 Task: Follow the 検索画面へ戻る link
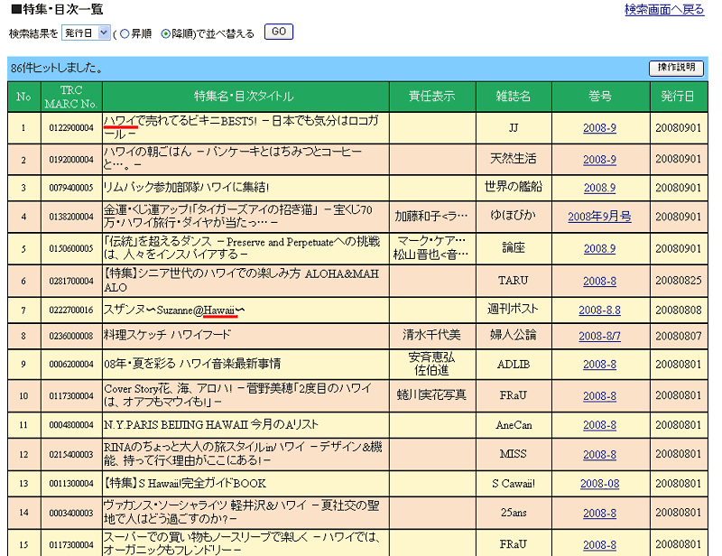(x=664, y=10)
